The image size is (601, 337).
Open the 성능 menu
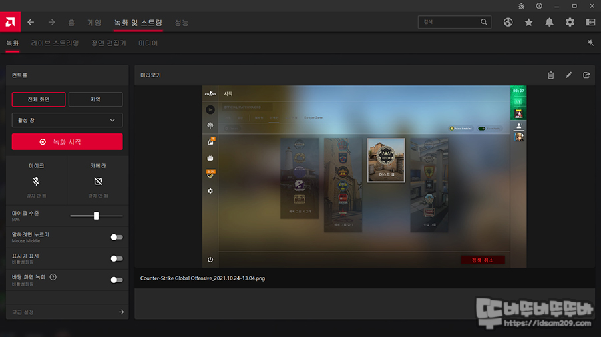point(182,23)
